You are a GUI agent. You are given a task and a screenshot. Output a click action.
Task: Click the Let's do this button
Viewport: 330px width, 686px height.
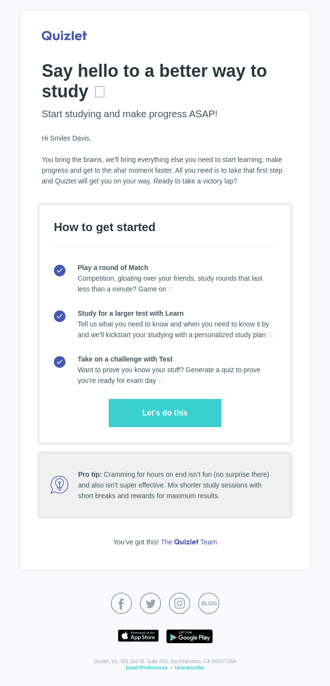coord(165,413)
